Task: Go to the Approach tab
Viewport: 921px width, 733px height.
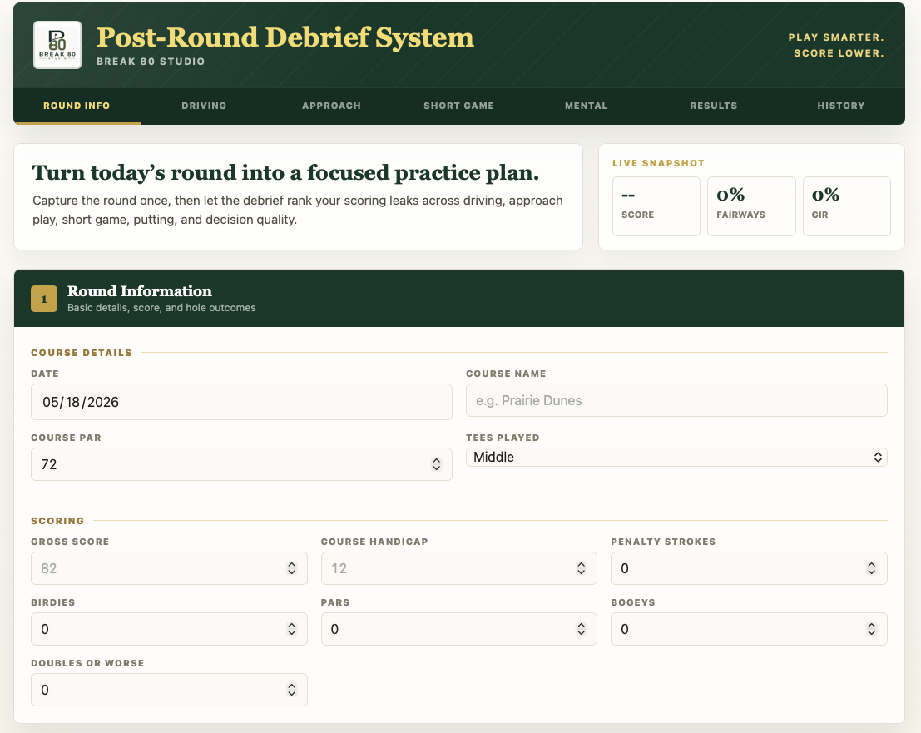Action: click(x=331, y=106)
